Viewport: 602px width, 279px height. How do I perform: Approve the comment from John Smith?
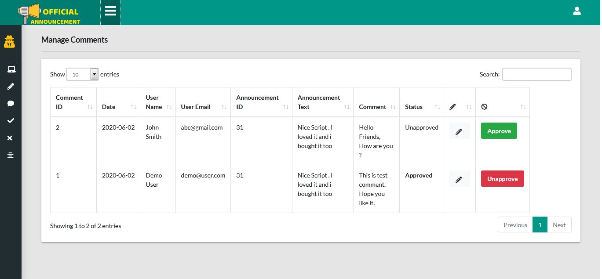point(499,131)
